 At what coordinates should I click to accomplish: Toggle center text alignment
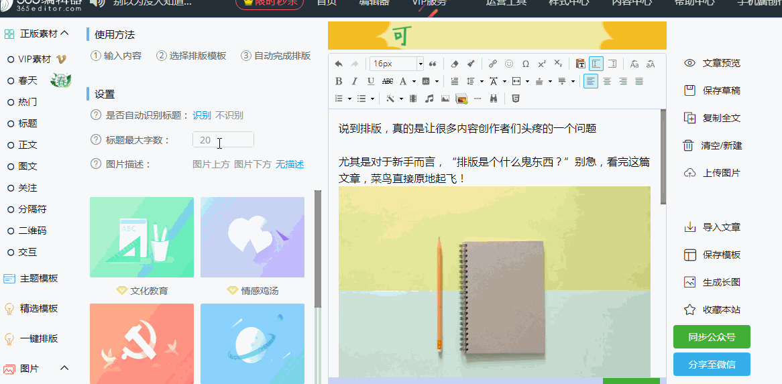(607, 81)
